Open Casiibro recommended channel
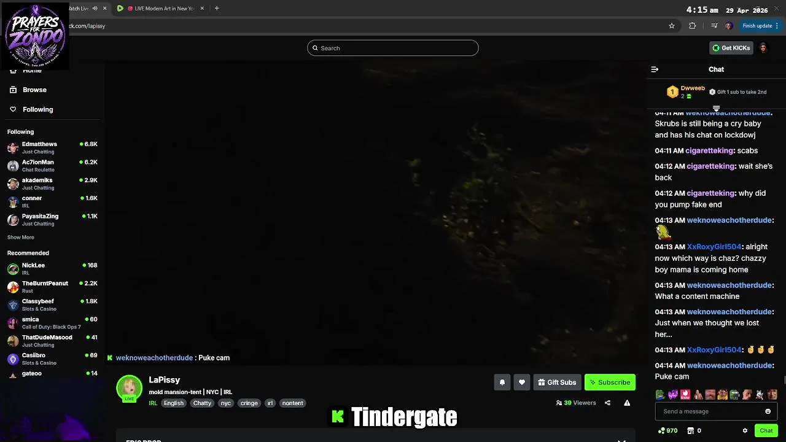786x442 pixels. tap(52, 359)
